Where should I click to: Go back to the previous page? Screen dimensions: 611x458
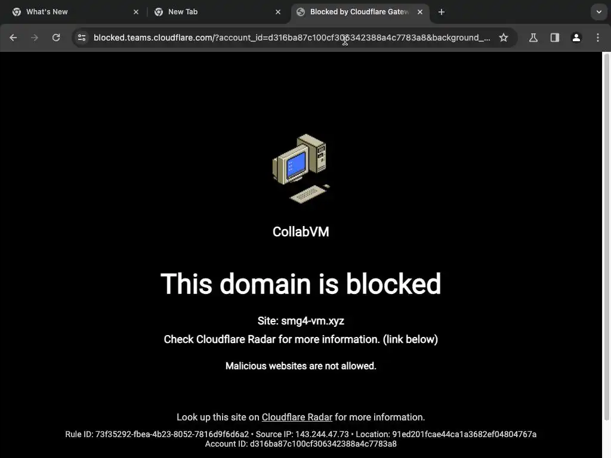coord(13,38)
